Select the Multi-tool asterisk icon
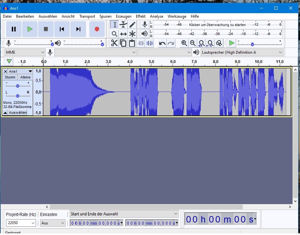The width and height of the screenshot is (300, 235). pyautogui.click(x=132, y=34)
